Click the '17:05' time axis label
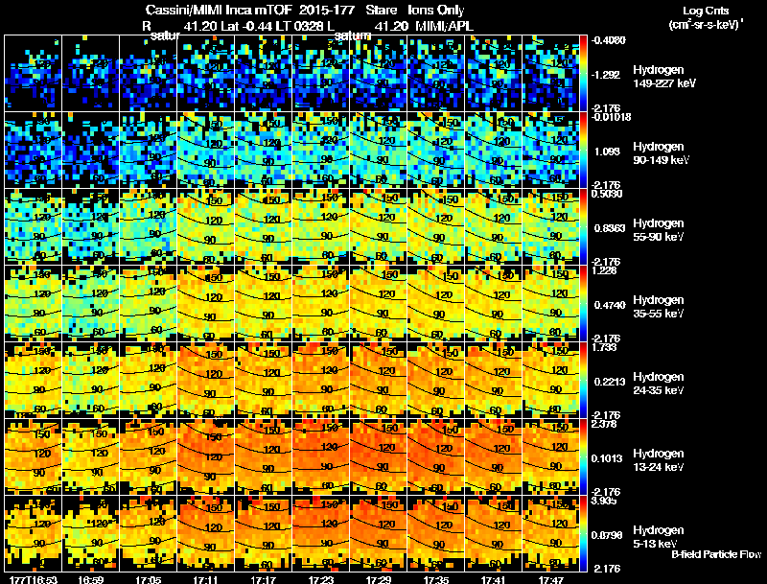 tap(149, 579)
